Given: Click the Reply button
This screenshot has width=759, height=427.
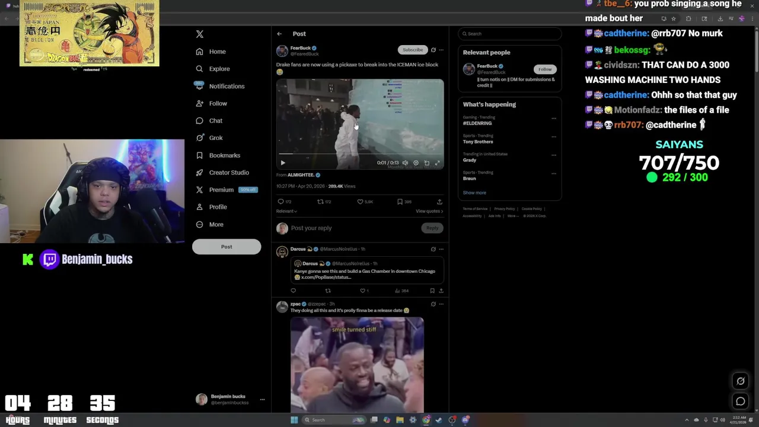Looking at the screenshot, I should tap(432, 228).
